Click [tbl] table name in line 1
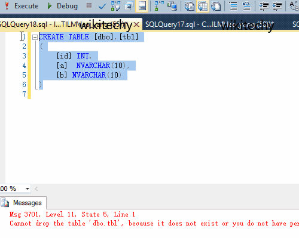Image resolution: width=299 pixels, height=238 pixels. (129, 37)
